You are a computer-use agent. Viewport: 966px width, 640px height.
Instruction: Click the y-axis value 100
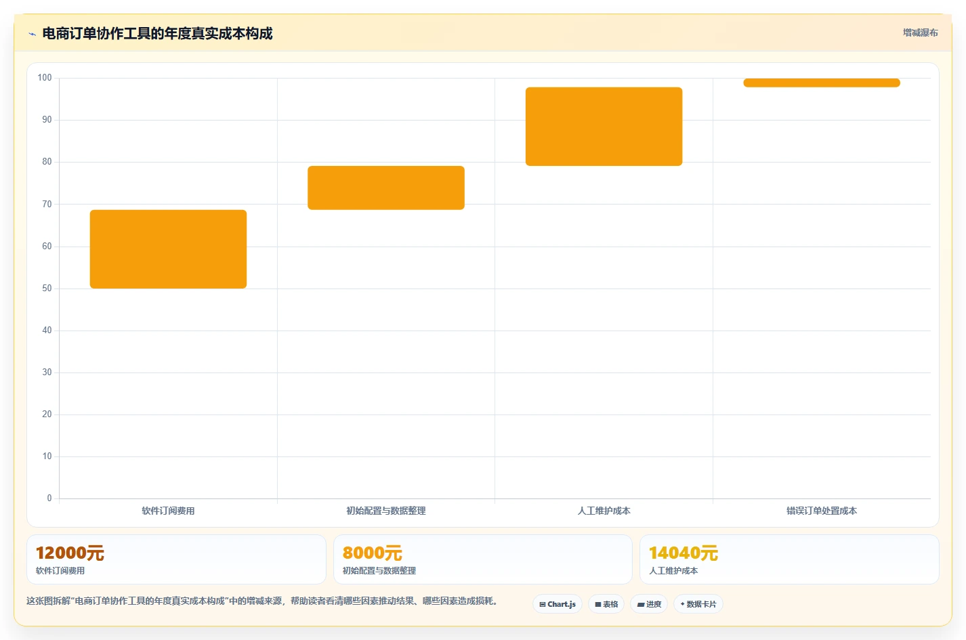pos(45,78)
